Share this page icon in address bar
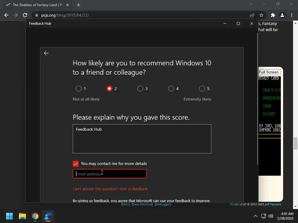This screenshot has width=298, height=223. (x=252, y=15)
